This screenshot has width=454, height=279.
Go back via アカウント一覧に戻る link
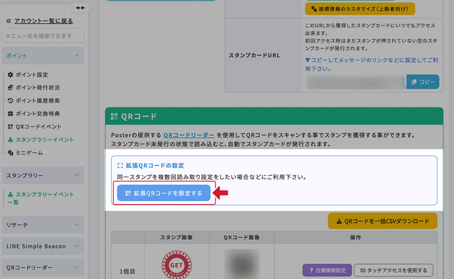[43, 21]
